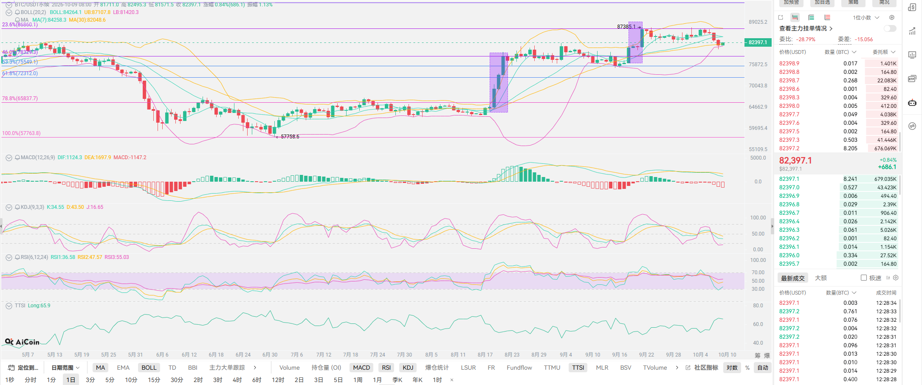Toggle the MACD sub-indicator button

click(x=361, y=368)
